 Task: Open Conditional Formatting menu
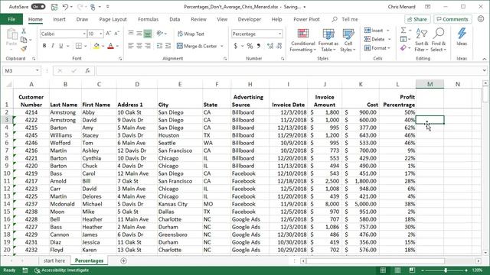pyautogui.click(x=302, y=40)
